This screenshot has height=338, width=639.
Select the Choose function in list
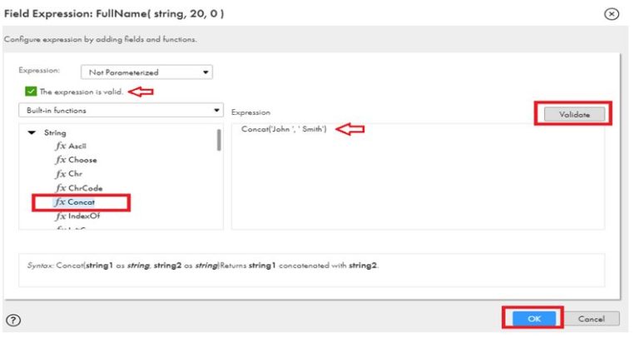pos(82,160)
